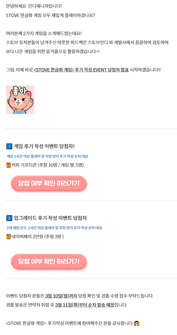Click the raised hands emoji at the end
The height and width of the screenshot is (335, 177).
[x=137, y=323]
